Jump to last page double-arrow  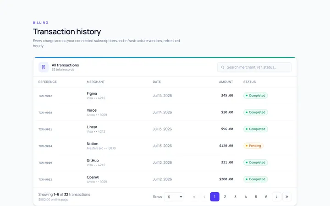click(287, 197)
